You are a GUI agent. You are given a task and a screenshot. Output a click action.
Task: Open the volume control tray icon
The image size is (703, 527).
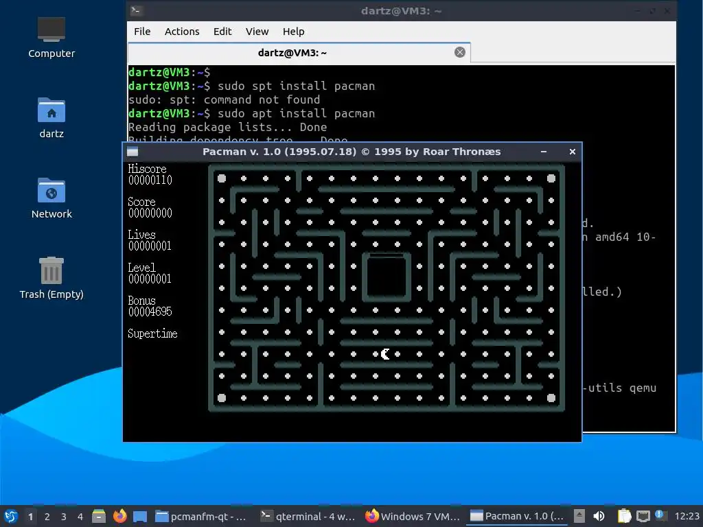599,516
